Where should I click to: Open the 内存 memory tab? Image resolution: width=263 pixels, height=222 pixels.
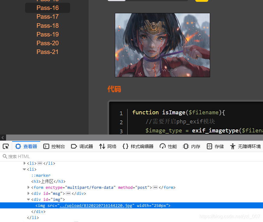(191, 147)
